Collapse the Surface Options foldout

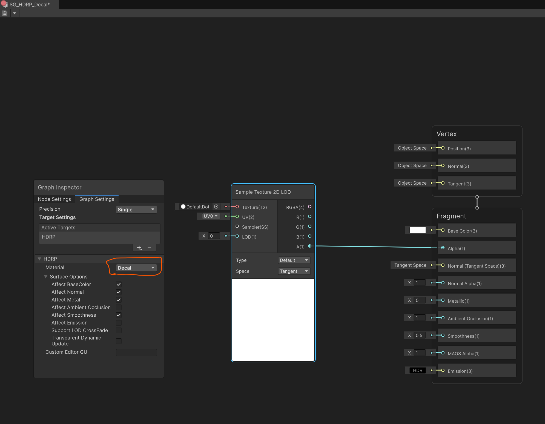click(x=46, y=277)
